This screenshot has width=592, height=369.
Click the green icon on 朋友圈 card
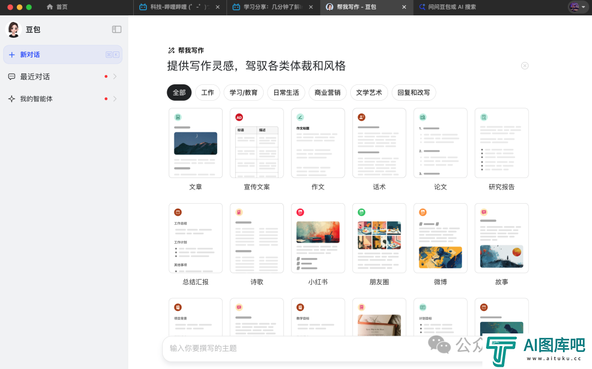[x=361, y=212]
